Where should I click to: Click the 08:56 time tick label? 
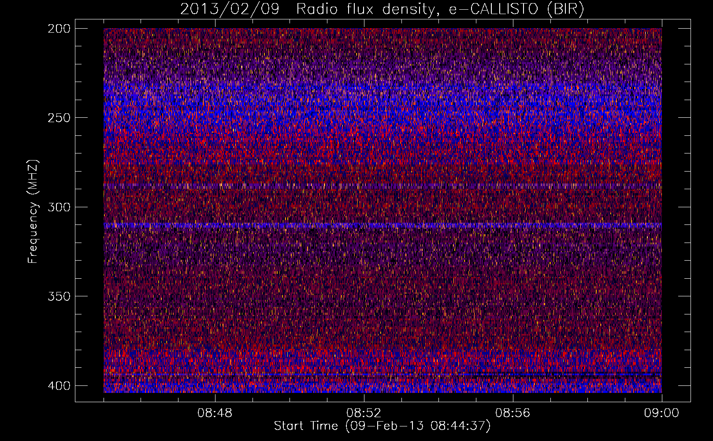tap(513, 413)
